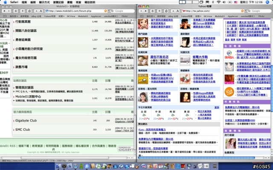Click the Google search field in the Yahoo window
The image size is (273, 170).
point(259,11)
